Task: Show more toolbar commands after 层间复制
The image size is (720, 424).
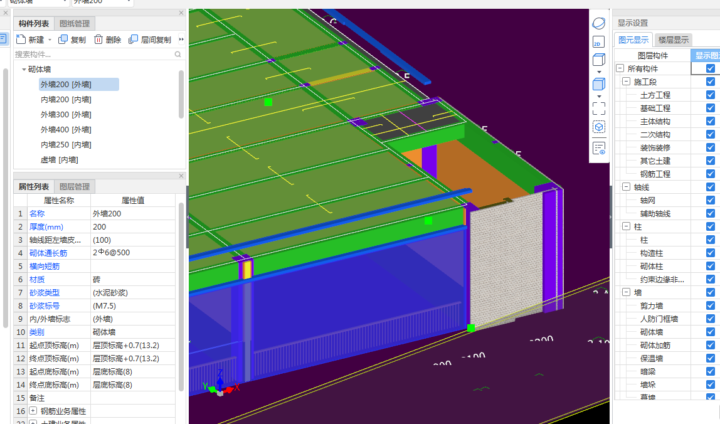Action: pos(181,40)
